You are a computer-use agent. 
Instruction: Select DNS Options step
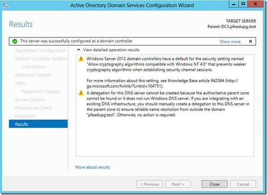point(34,67)
